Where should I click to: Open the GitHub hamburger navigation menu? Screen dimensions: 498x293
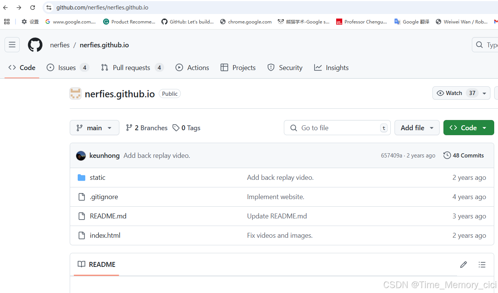point(12,45)
